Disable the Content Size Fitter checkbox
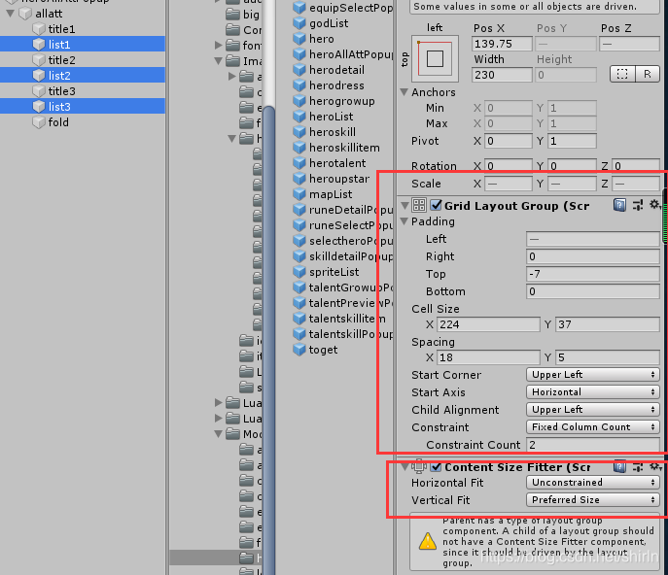This screenshot has width=668, height=575. tap(436, 467)
